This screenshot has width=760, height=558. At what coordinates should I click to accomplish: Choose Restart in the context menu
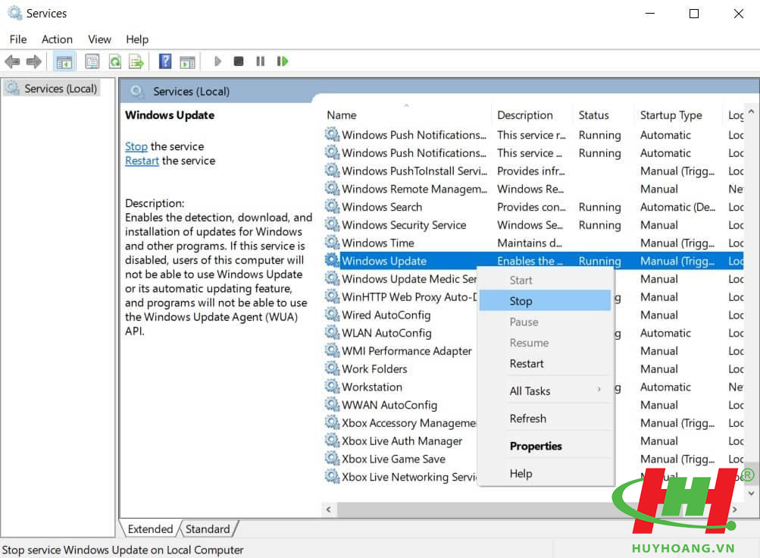[x=546, y=364]
